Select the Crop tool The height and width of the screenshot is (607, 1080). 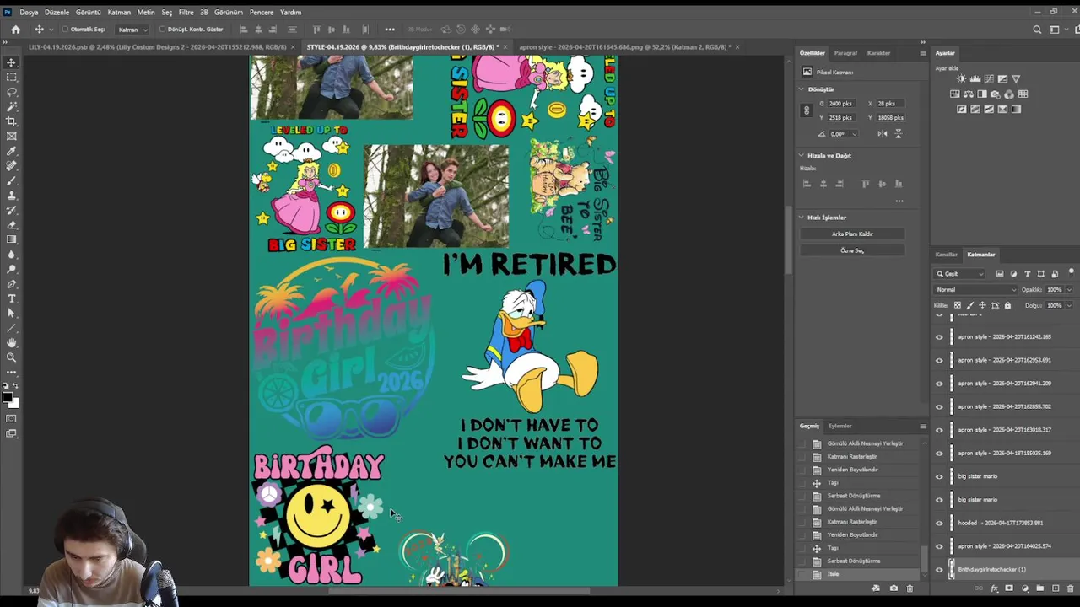[x=12, y=121]
